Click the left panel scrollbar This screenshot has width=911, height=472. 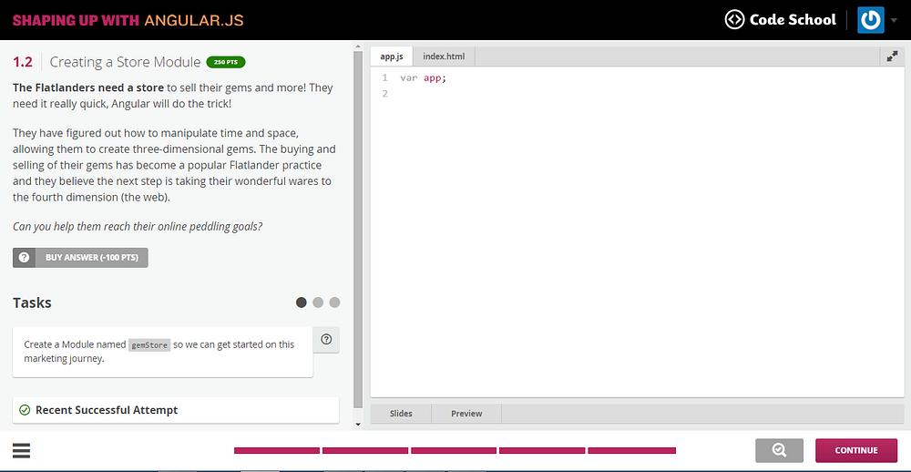point(358,230)
